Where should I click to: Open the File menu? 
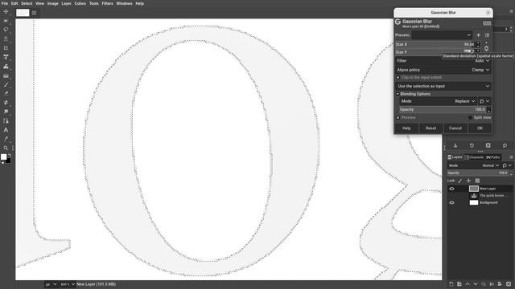pyautogui.click(x=5, y=3)
